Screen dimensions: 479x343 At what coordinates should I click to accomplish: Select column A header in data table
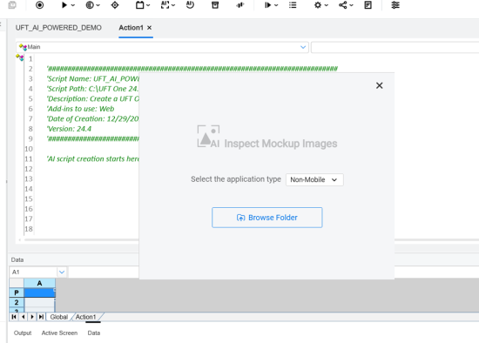point(39,283)
